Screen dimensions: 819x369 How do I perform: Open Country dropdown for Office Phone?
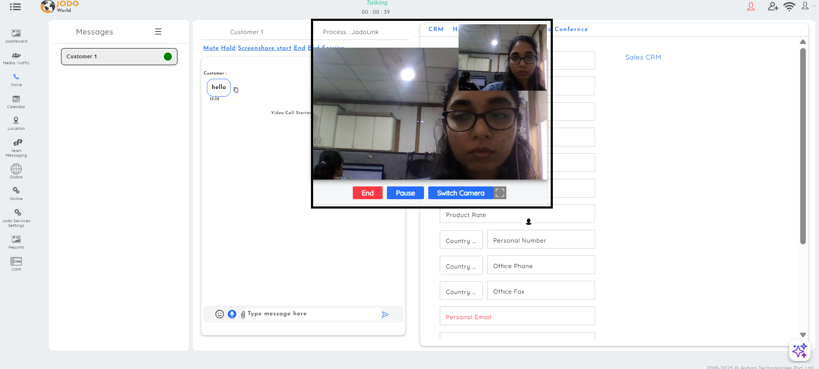[461, 265]
